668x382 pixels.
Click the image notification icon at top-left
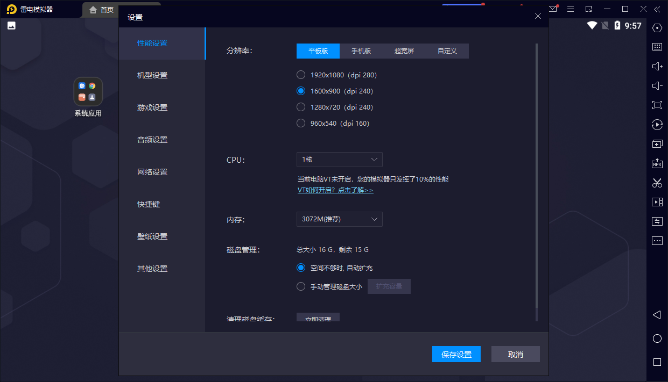coord(11,25)
